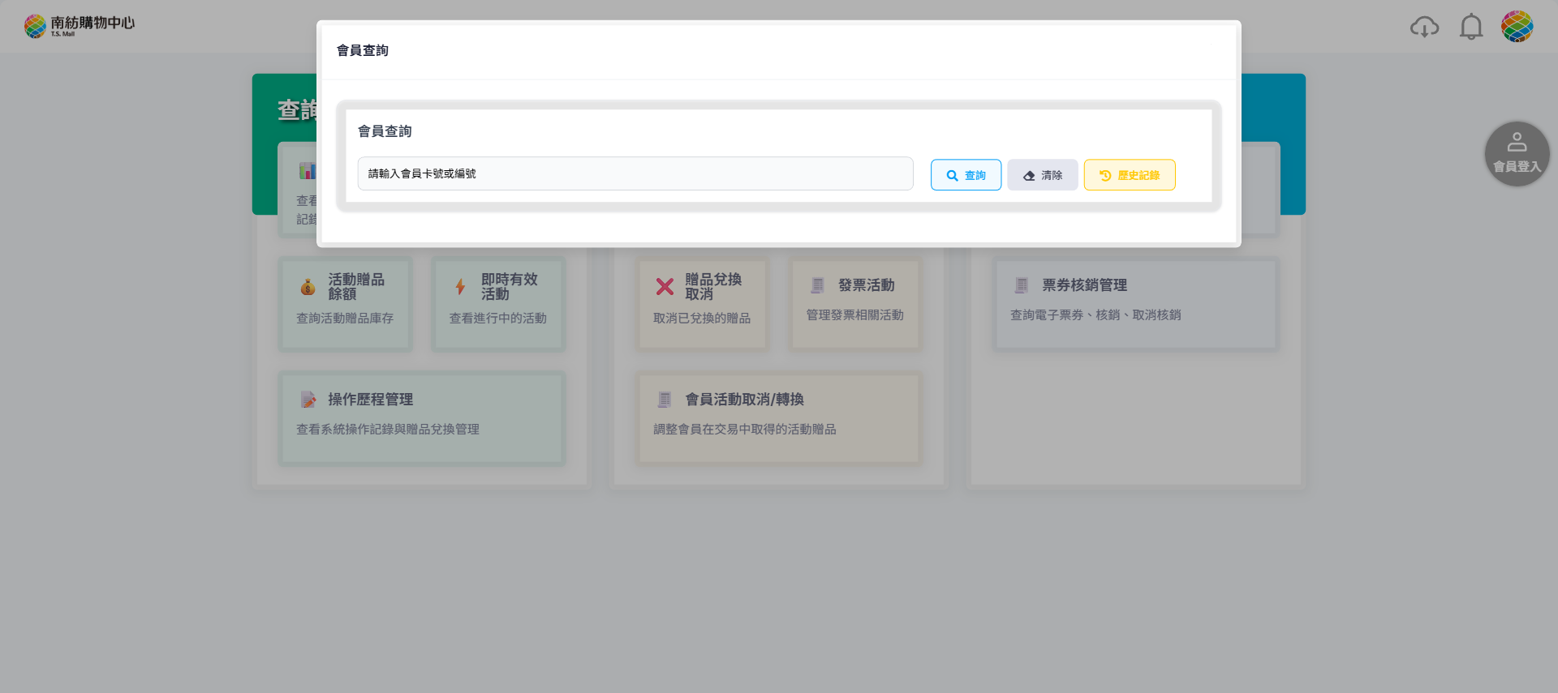Open the 會員活動取消/轉換 card
The width and height of the screenshot is (1558, 693).
(x=779, y=418)
